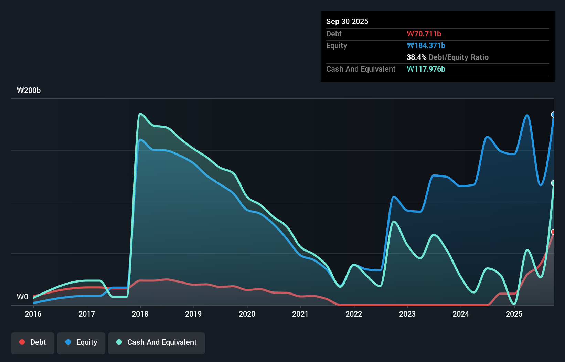This screenshot has width=565, height=362.
Task: Click the ₩184.371b Equity value
Action: (426, 45)
